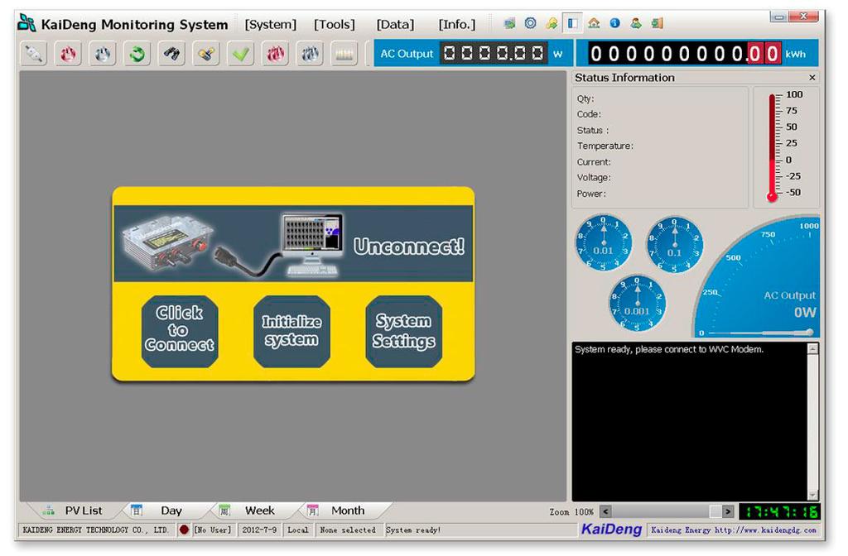Click the None selected status entry

point(348,530)
